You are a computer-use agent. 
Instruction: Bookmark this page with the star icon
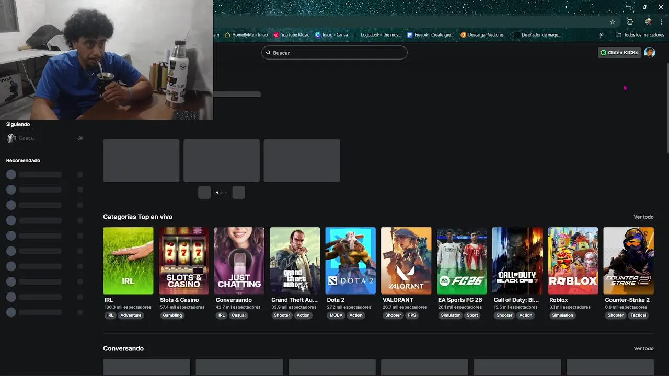click(613, 22)
